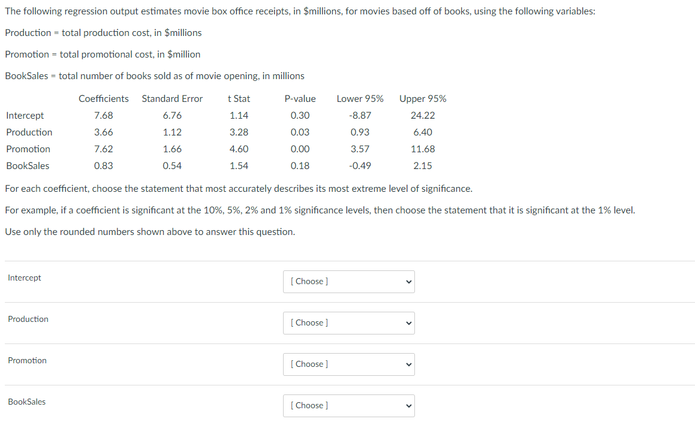The image size is (695, 431).
Task: Click the P-value column header
Action: (x=300, y=98)
